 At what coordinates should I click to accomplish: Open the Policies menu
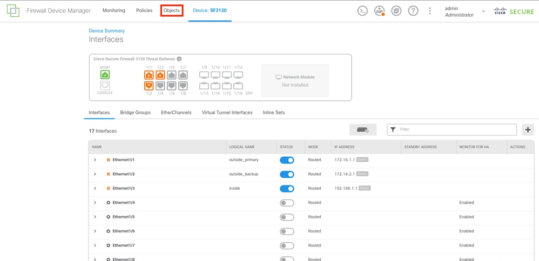point(144,11)
